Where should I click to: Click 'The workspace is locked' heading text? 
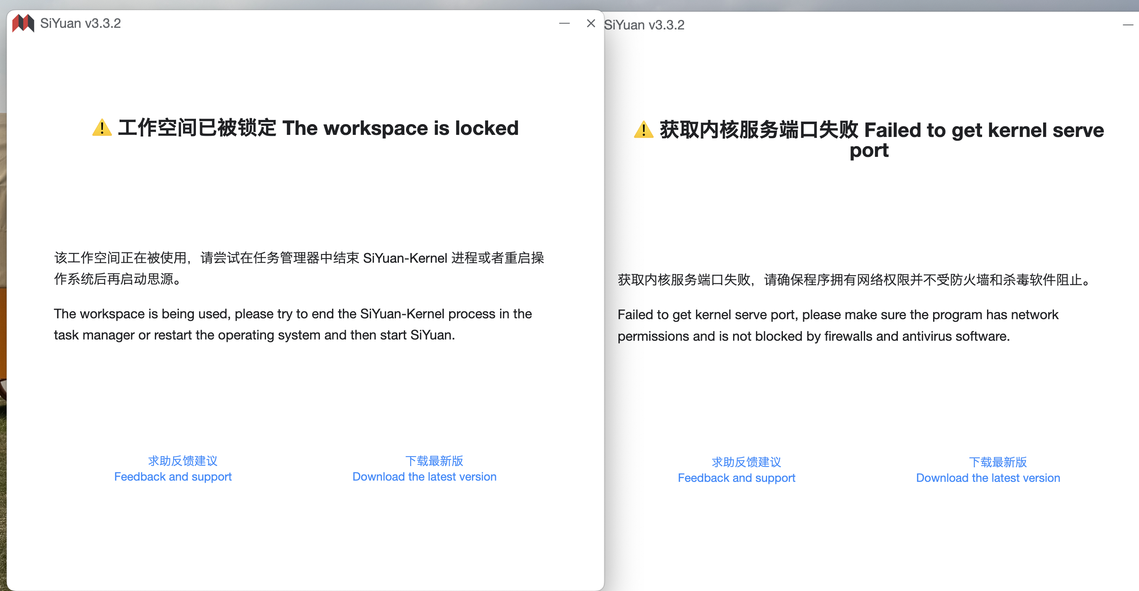[x=400, y=128]
